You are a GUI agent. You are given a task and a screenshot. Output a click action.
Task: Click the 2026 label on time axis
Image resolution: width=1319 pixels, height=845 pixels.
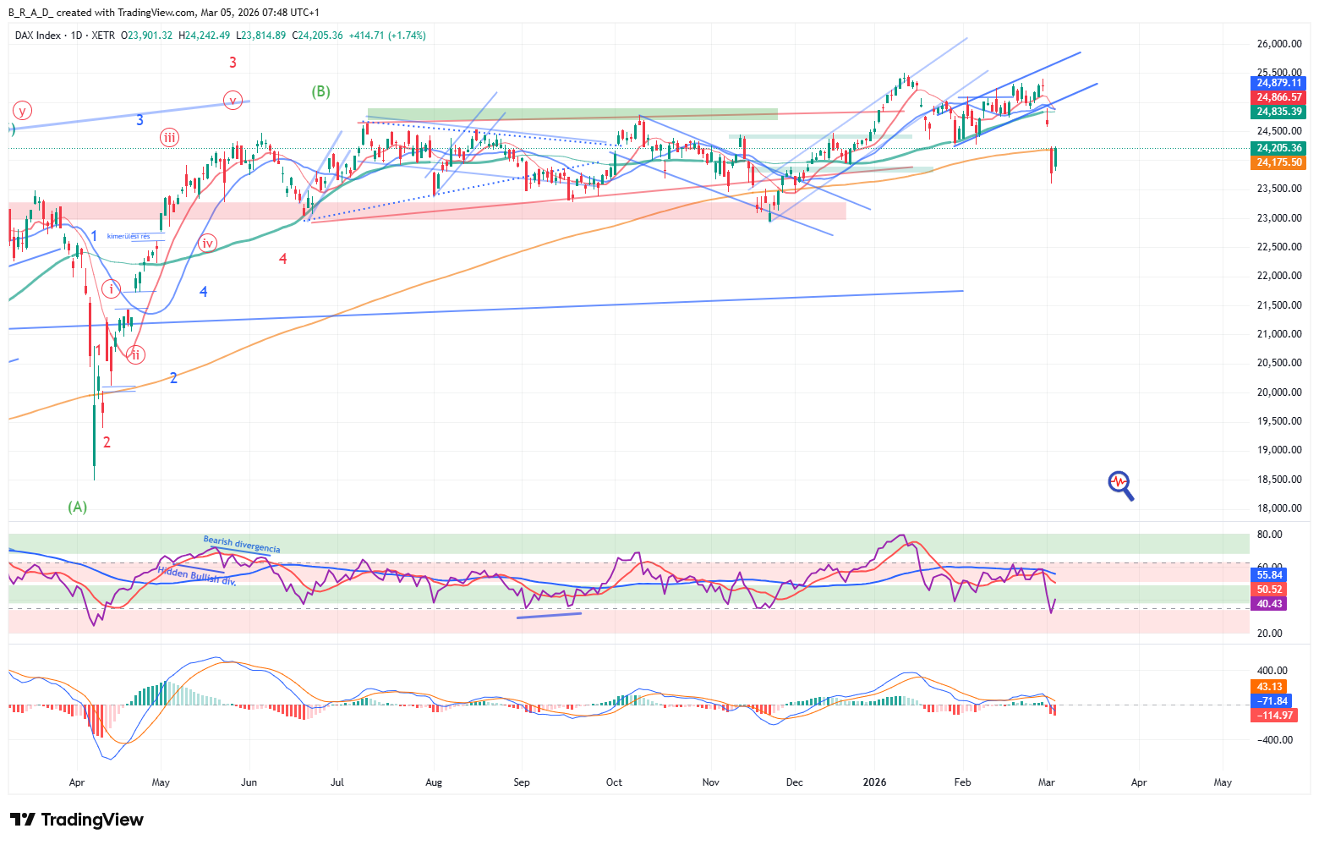pos(874,782)
